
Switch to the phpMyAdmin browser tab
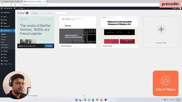(12, 1)
